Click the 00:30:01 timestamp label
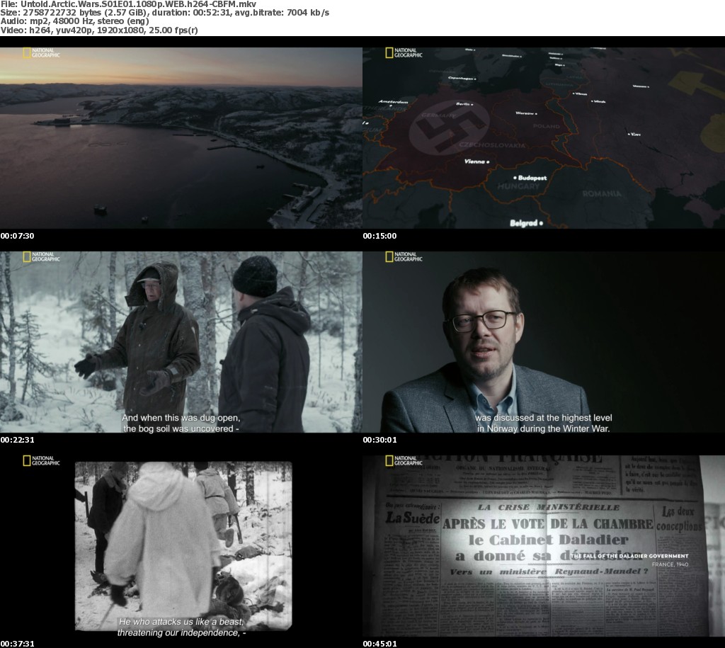725x648 pixels. [379, 440]
